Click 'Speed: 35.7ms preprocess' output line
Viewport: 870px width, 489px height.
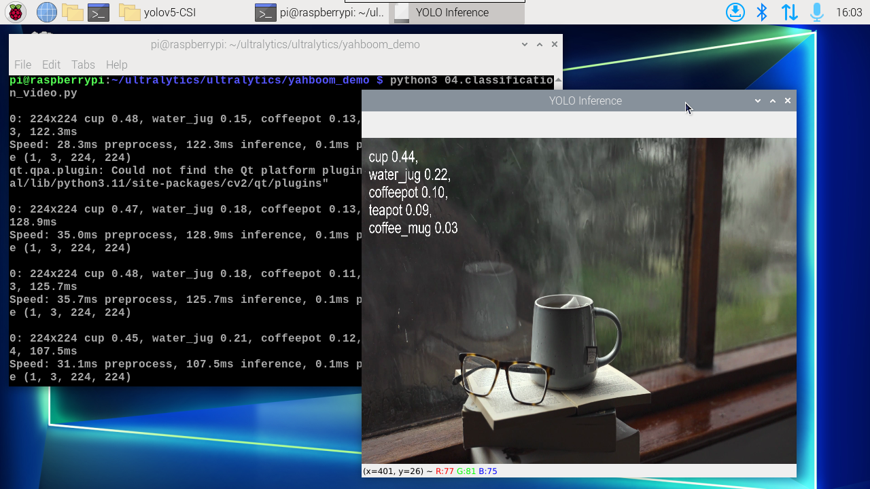point(186,300)
